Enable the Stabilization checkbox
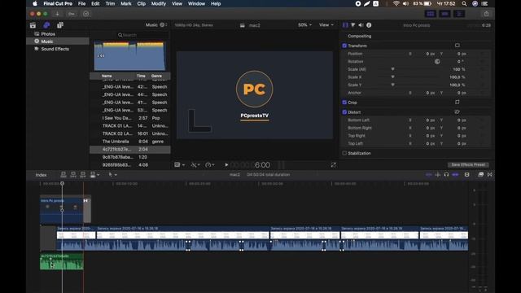 pos(344,153)
